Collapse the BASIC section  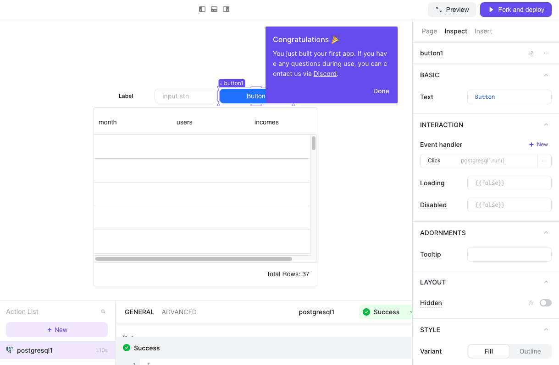tap(546, 75)
